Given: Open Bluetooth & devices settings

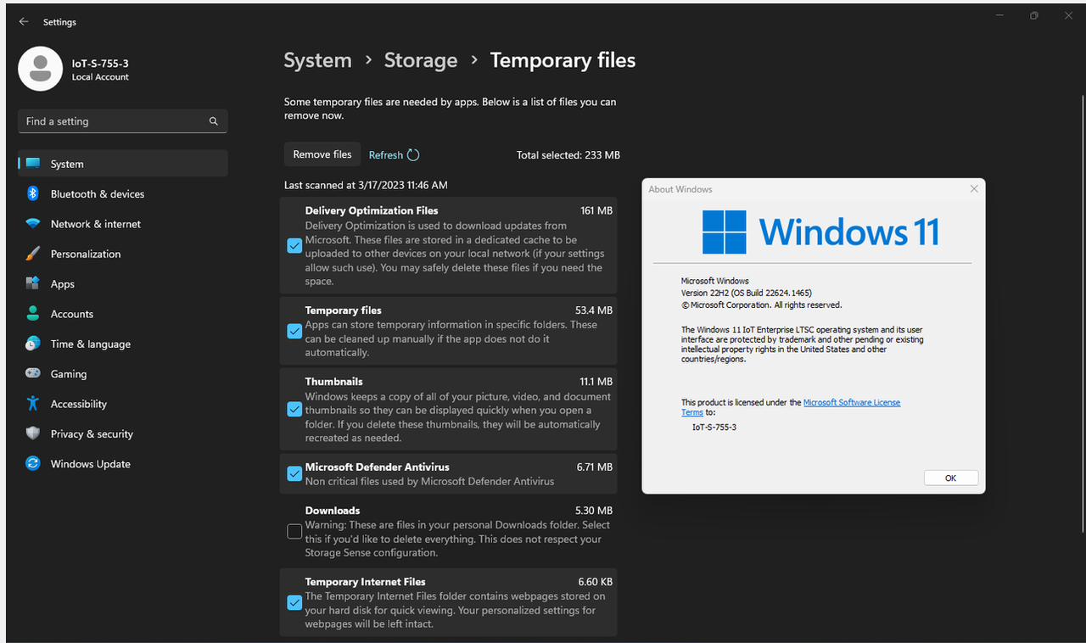Looking at the screenshot, I should point(123,194).
